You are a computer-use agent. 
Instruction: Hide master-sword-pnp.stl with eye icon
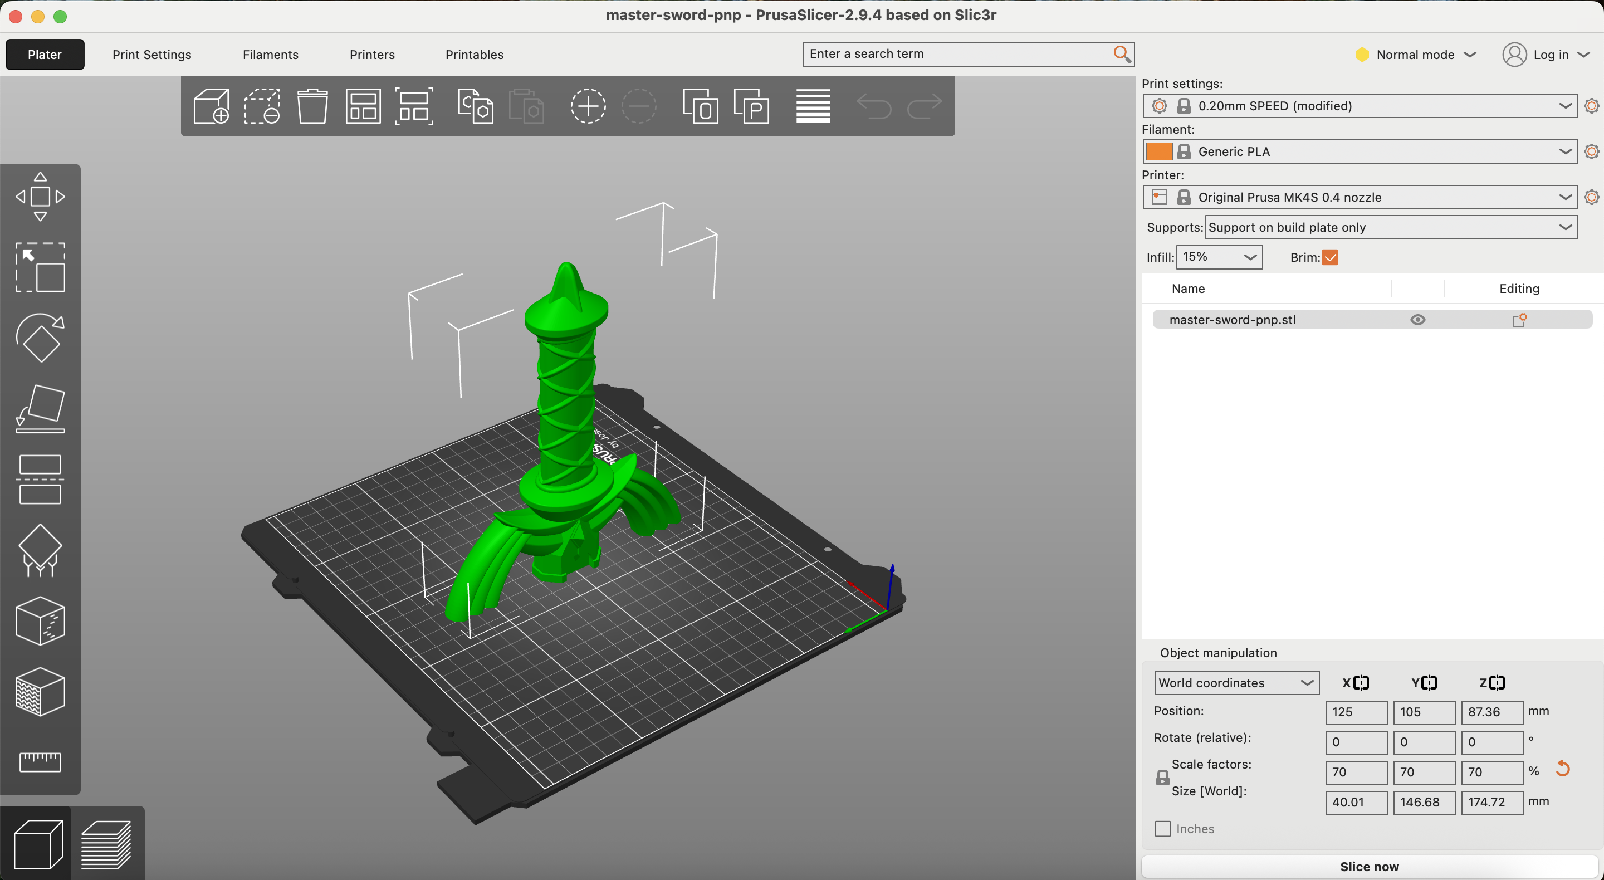coord(1417,320)
